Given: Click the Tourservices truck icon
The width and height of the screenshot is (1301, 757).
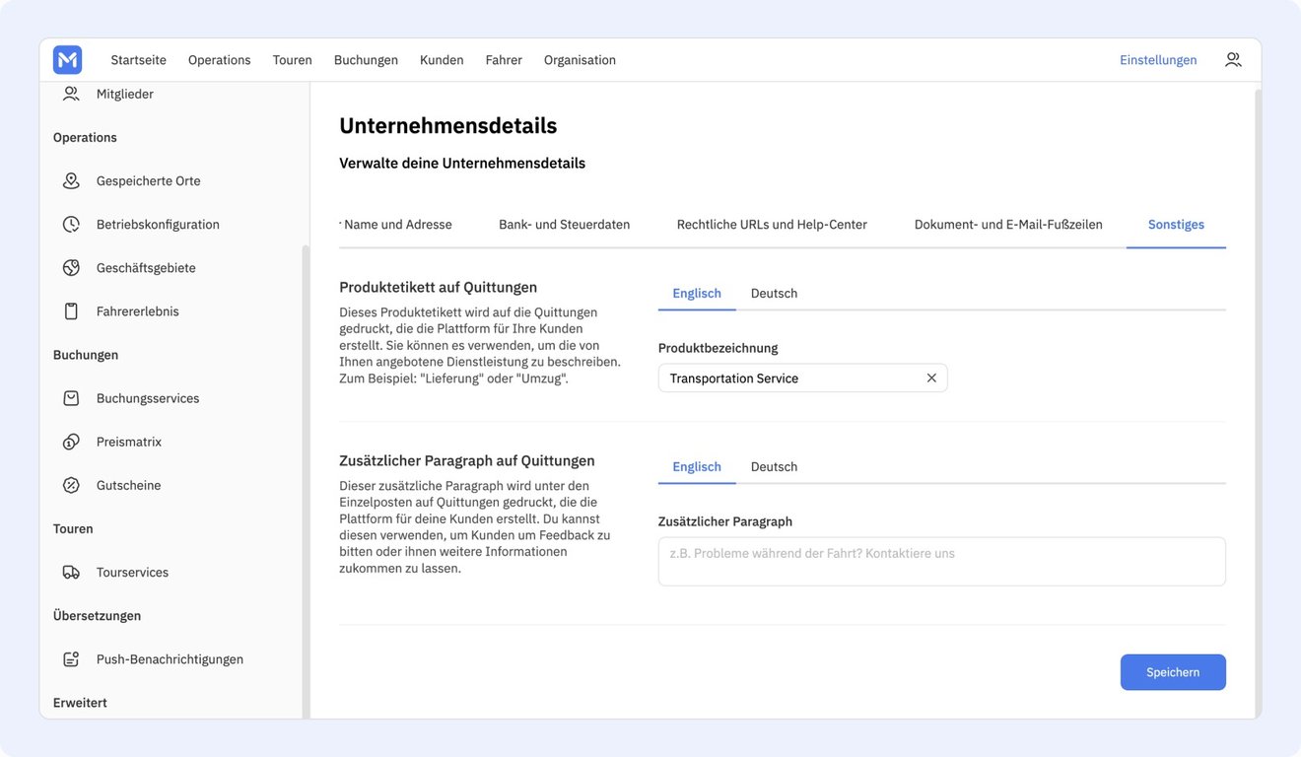Looking at the screenshot, I should pyautogui.click(x=71, y=573).
